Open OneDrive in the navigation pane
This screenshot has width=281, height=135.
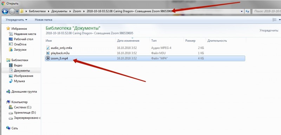pyautogui.click(x=20, y=44)
